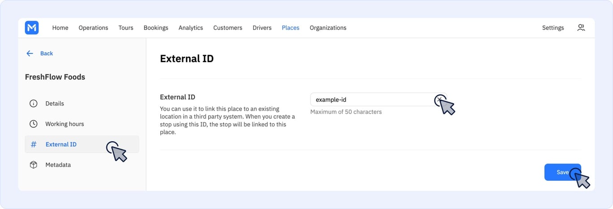Click the Maximum of 50 characters hint

coord(346,112)
